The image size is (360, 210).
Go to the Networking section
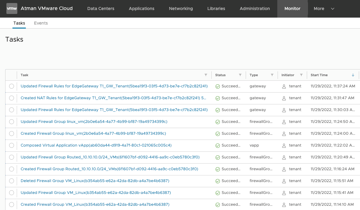(181, 8)
